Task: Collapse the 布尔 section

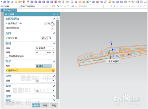Action: click(54, 62)
